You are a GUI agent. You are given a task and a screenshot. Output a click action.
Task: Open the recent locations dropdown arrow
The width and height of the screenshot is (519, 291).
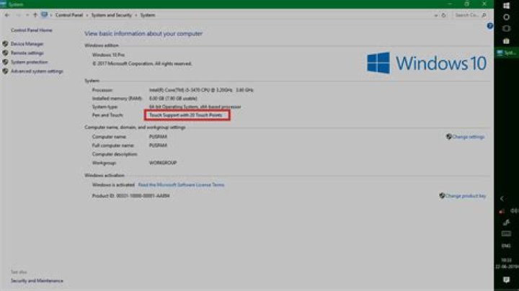pos(27,15)
